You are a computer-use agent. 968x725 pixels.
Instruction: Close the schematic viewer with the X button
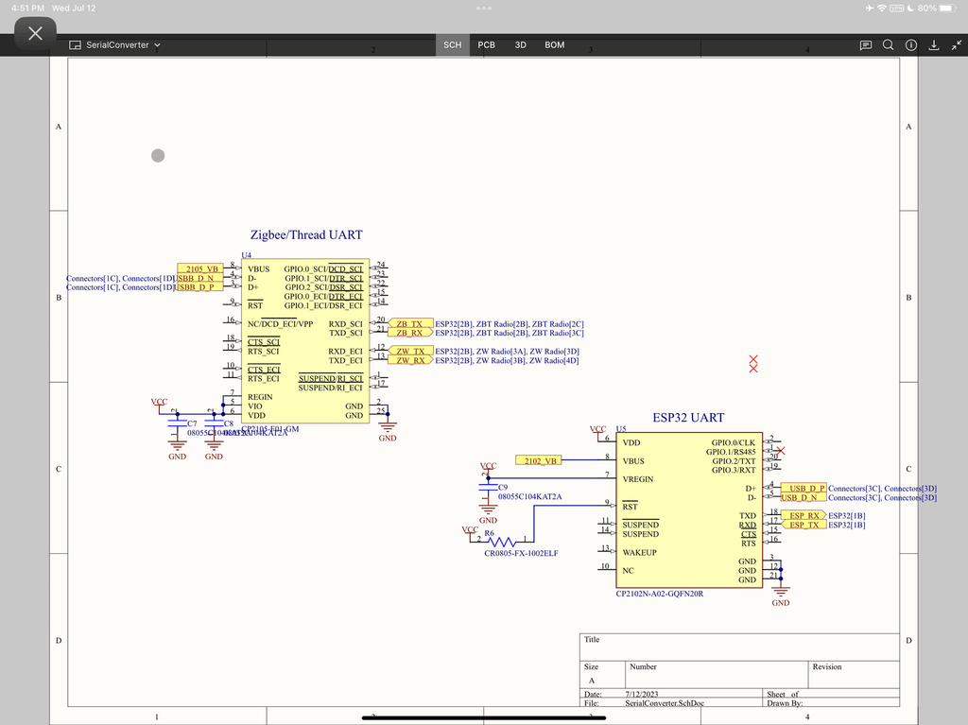[x=35, y=33]
